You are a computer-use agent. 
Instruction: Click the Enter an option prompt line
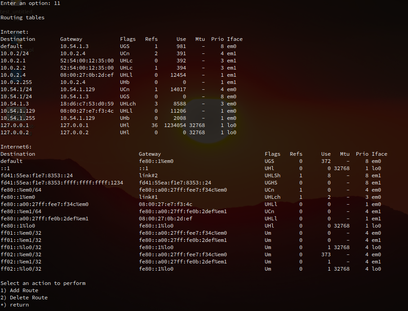point(29,3)
